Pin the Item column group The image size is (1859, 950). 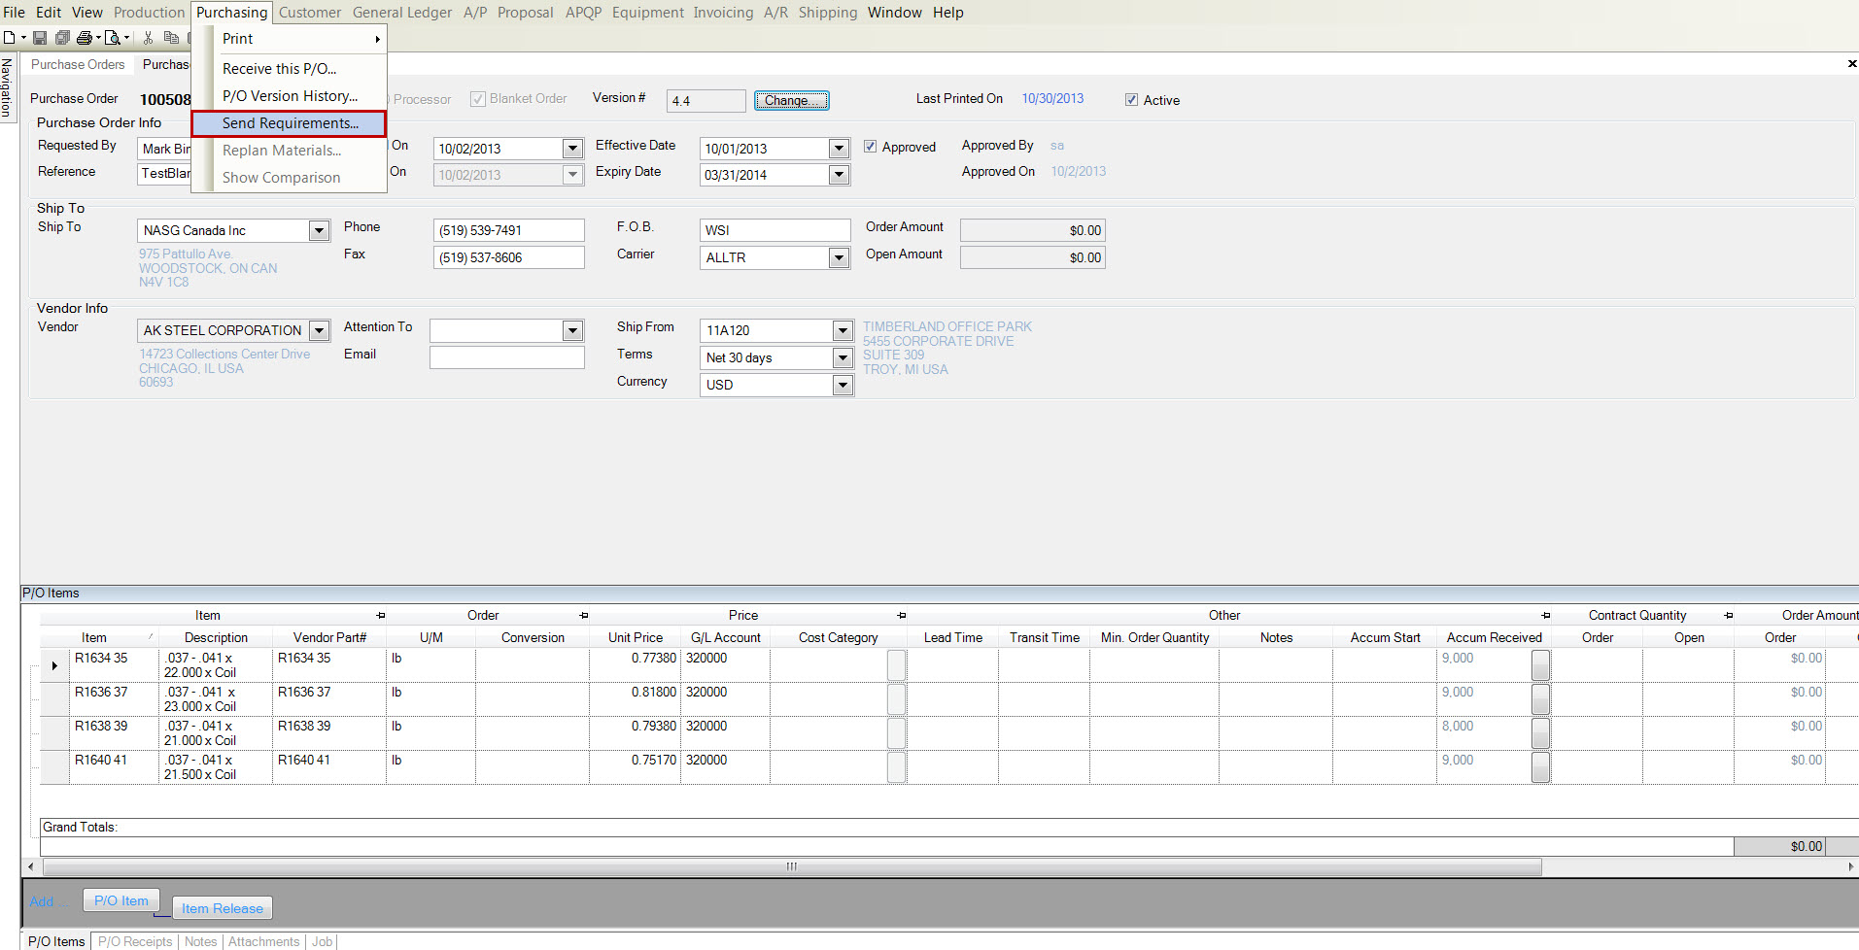pyautogui.click(x=381, y=615)
